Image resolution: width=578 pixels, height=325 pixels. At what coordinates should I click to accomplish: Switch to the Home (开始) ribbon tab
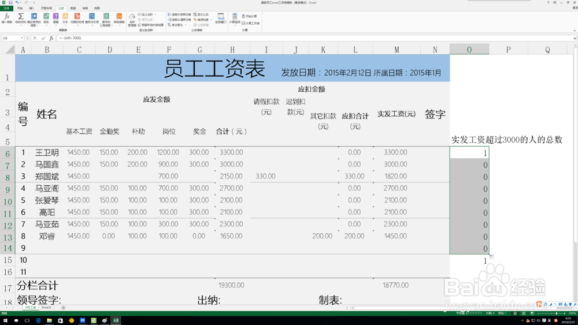(20, 8)
